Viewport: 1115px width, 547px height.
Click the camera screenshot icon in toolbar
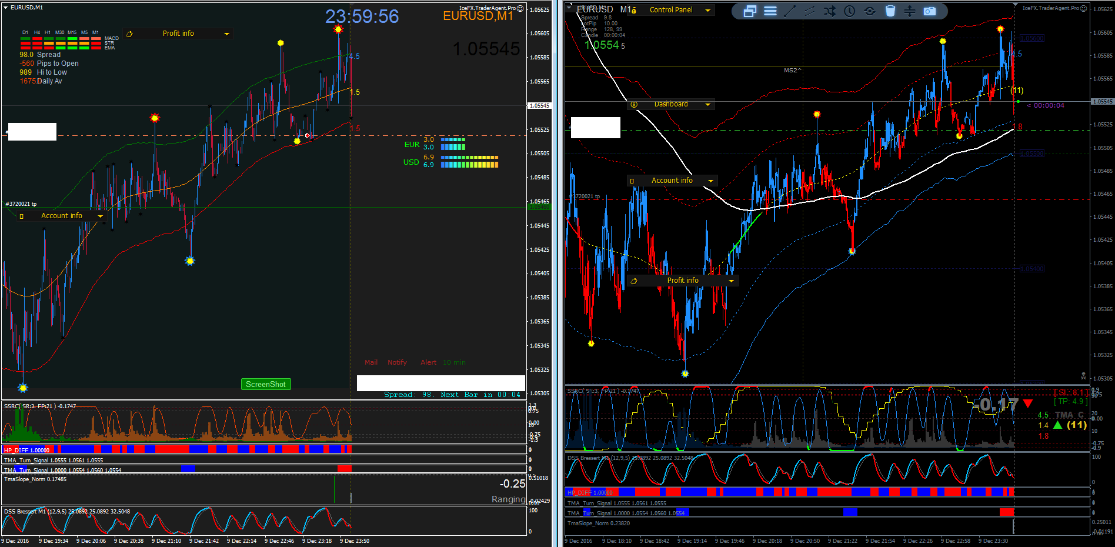click(930, 11)
